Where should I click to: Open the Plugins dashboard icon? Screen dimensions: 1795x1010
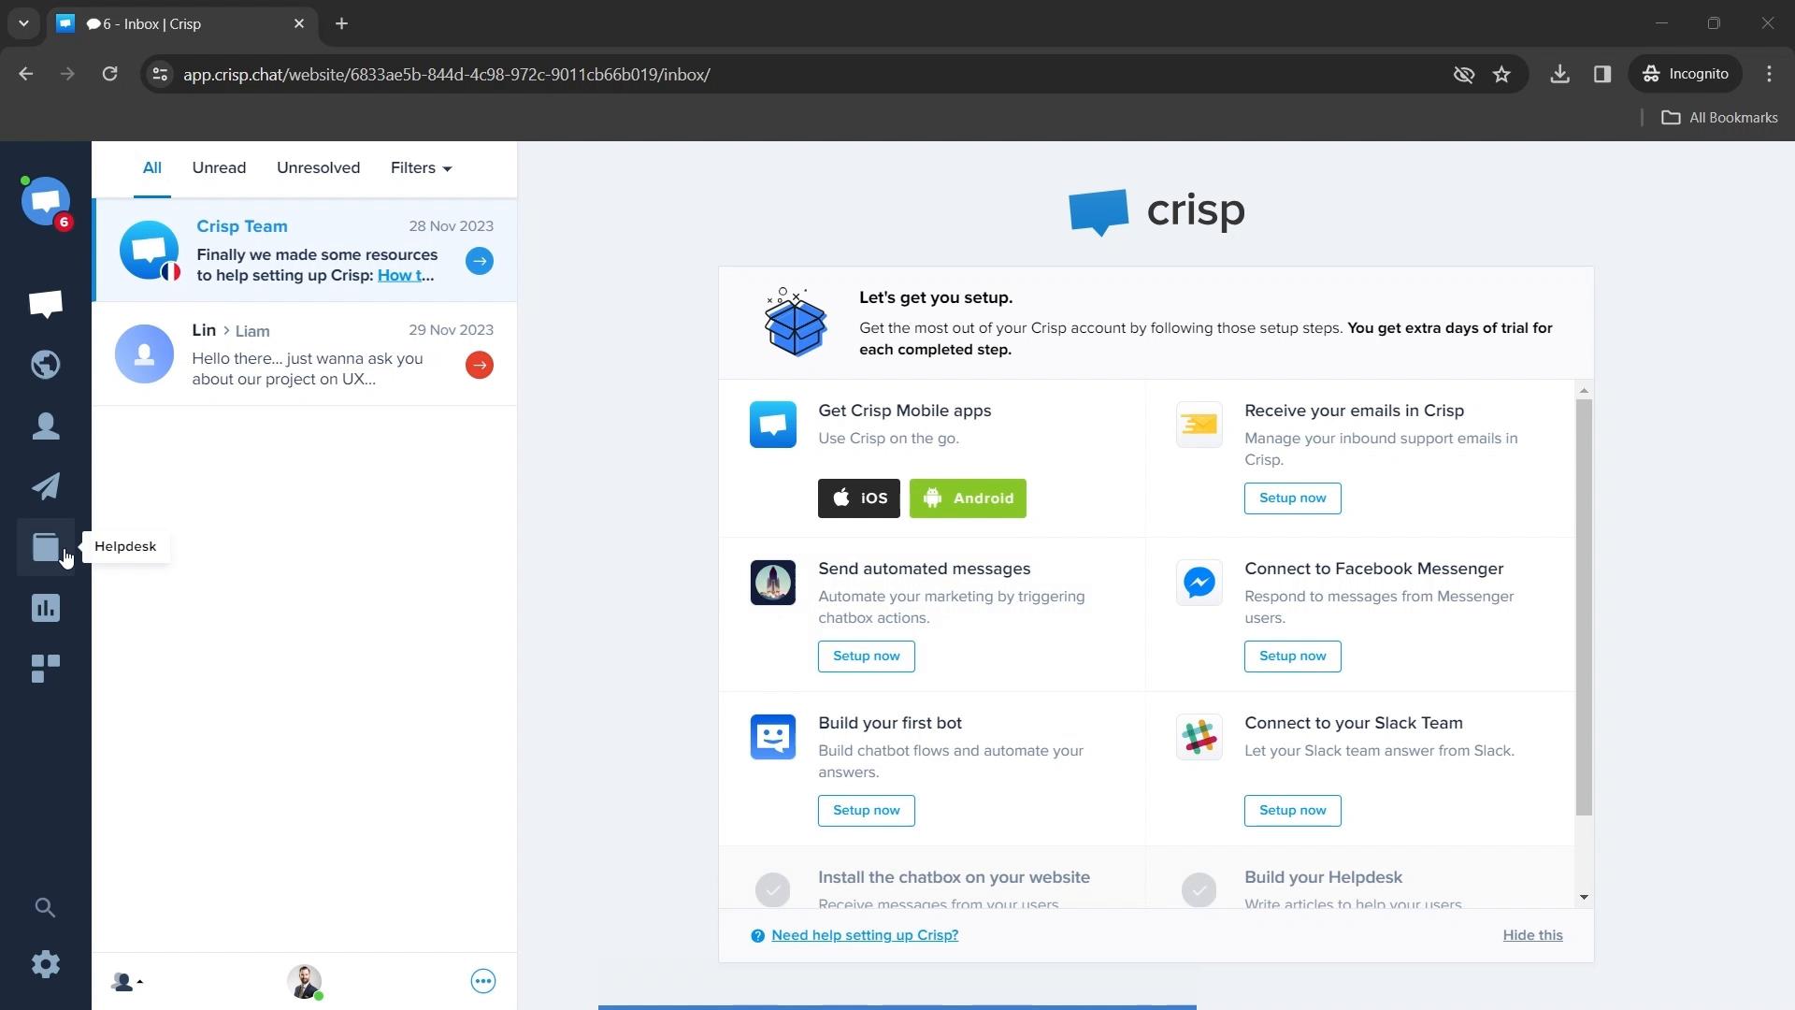pyautogui.click(x=46, y=667)
